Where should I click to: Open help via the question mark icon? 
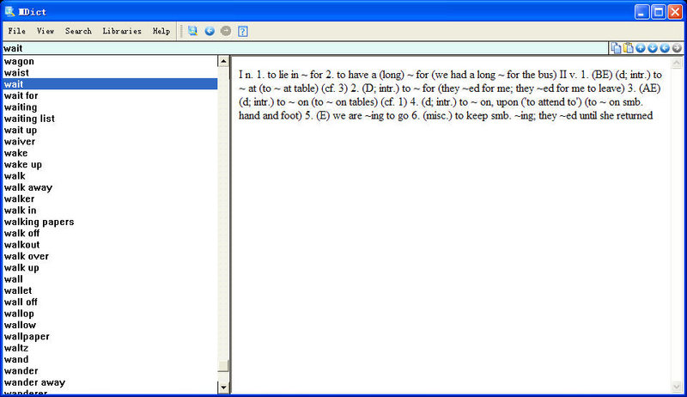pos(243,31)
